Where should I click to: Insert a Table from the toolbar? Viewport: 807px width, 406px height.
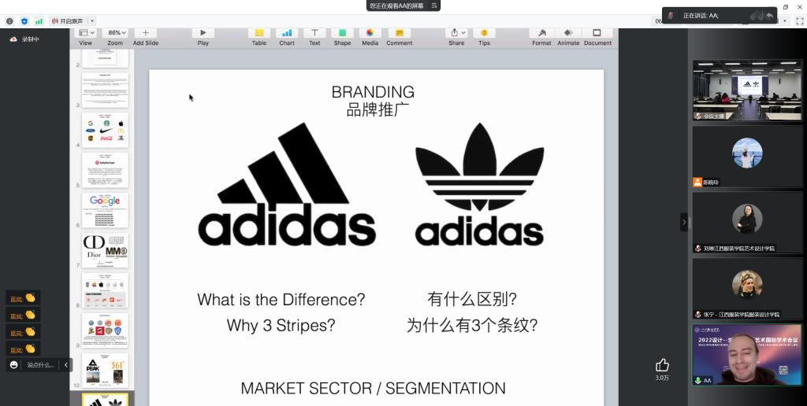tap(258, 33)
